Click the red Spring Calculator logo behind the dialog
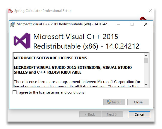This screenshot has height=129, width=162. click(143, 18)
